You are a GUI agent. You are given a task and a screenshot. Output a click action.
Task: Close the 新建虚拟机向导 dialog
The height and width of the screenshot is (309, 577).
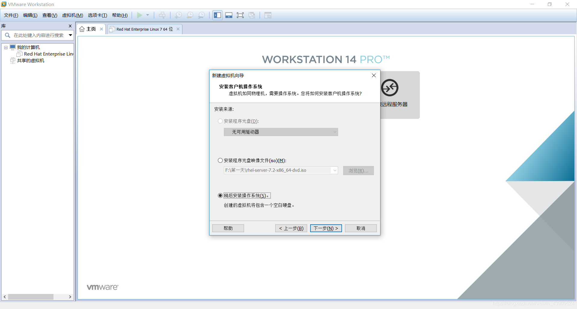pyautogui.click(x=374, y=75)
